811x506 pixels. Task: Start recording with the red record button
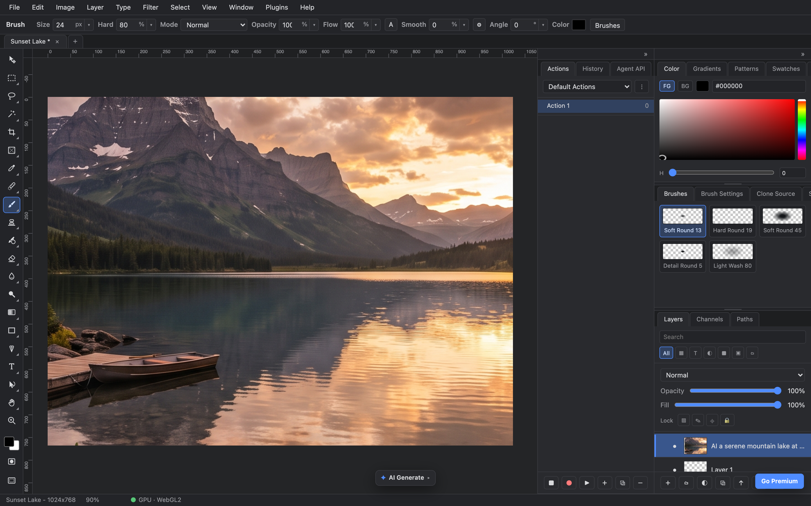pyautogui.click(x=569, y=483)
